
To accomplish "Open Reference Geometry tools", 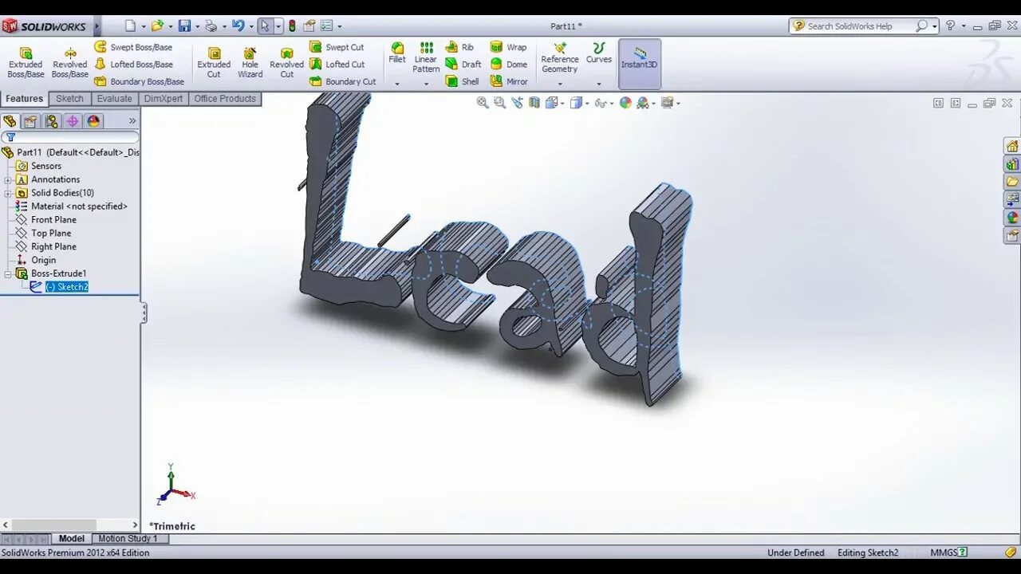I will [x=560, y=58].
